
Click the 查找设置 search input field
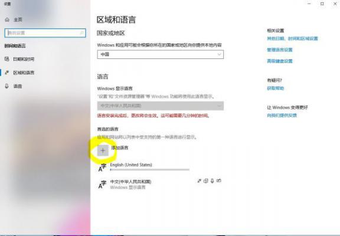(x=45, y=33)
